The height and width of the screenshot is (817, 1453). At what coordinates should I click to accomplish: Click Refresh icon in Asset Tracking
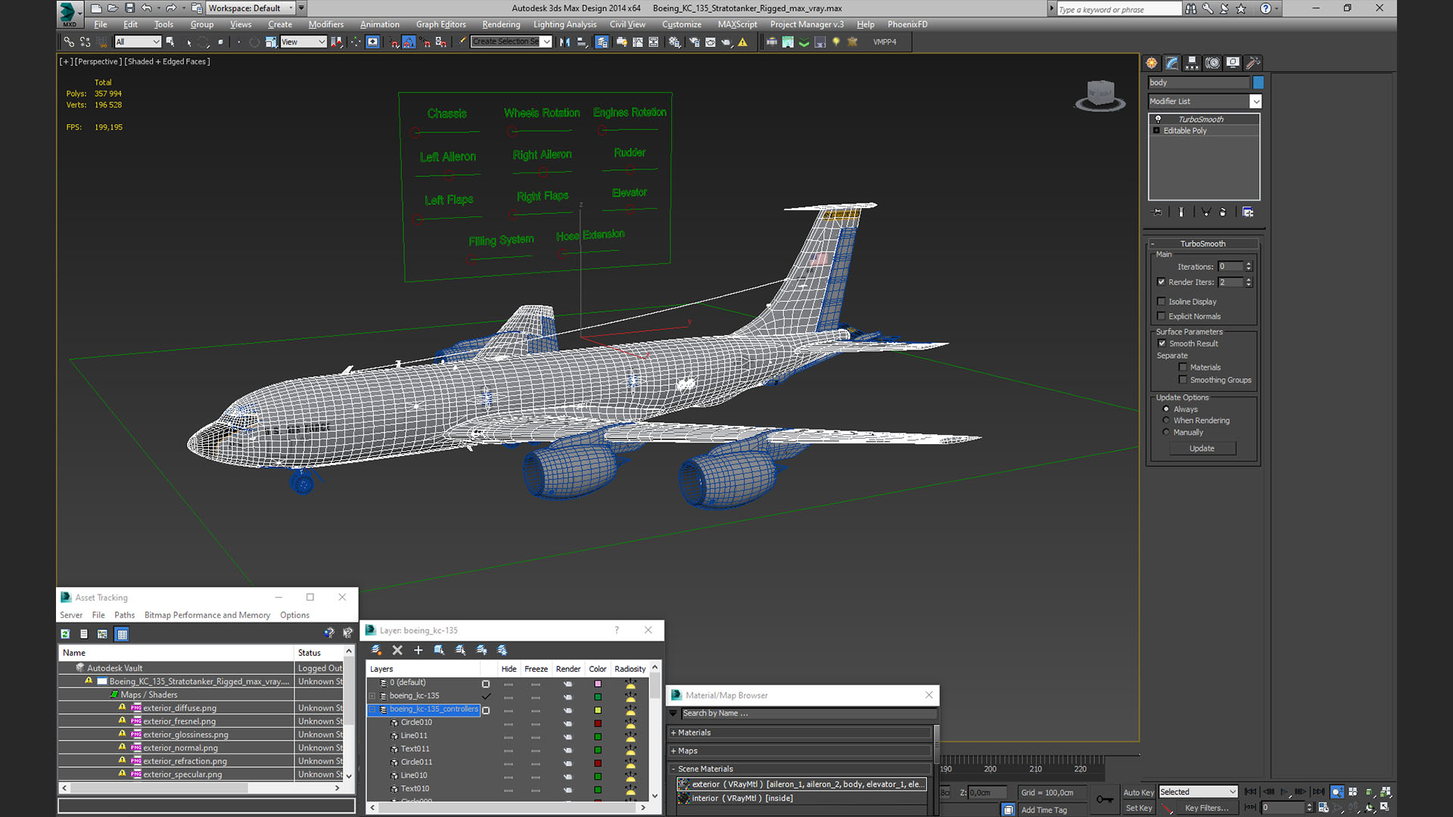click(x=65, y=634)
